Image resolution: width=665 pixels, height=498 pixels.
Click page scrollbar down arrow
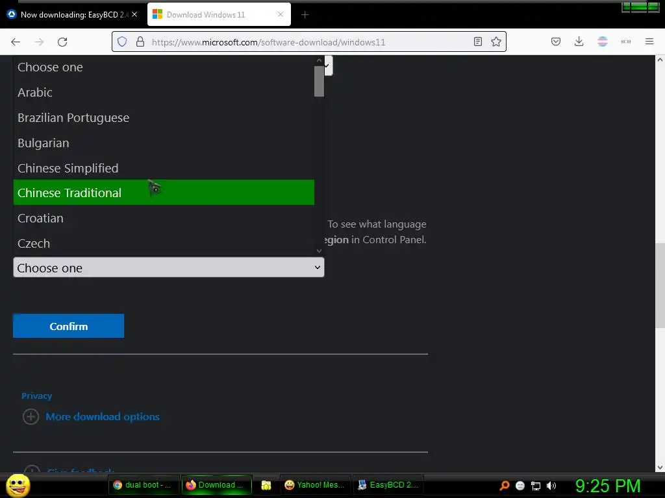(660, 468)
